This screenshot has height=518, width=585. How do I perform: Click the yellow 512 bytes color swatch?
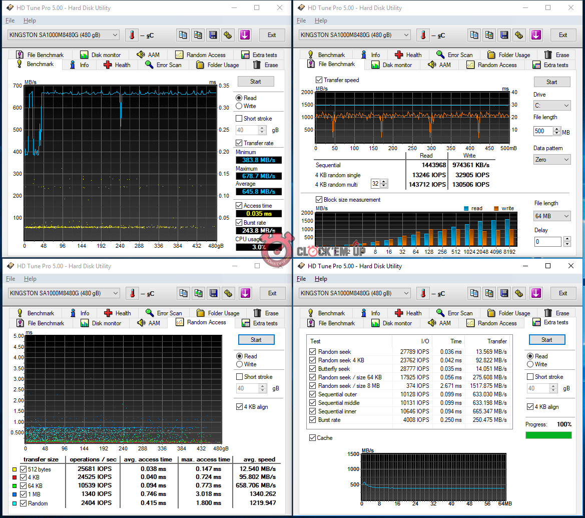[15, 469]
